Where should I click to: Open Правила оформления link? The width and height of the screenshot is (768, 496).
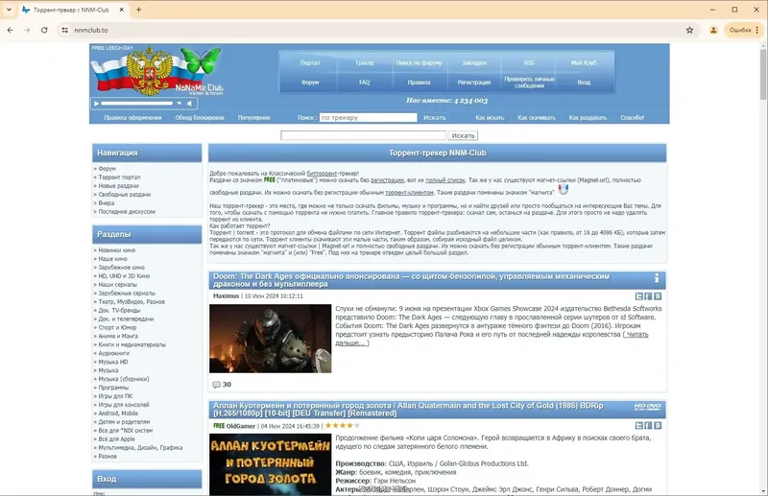[x=132, y=117]
